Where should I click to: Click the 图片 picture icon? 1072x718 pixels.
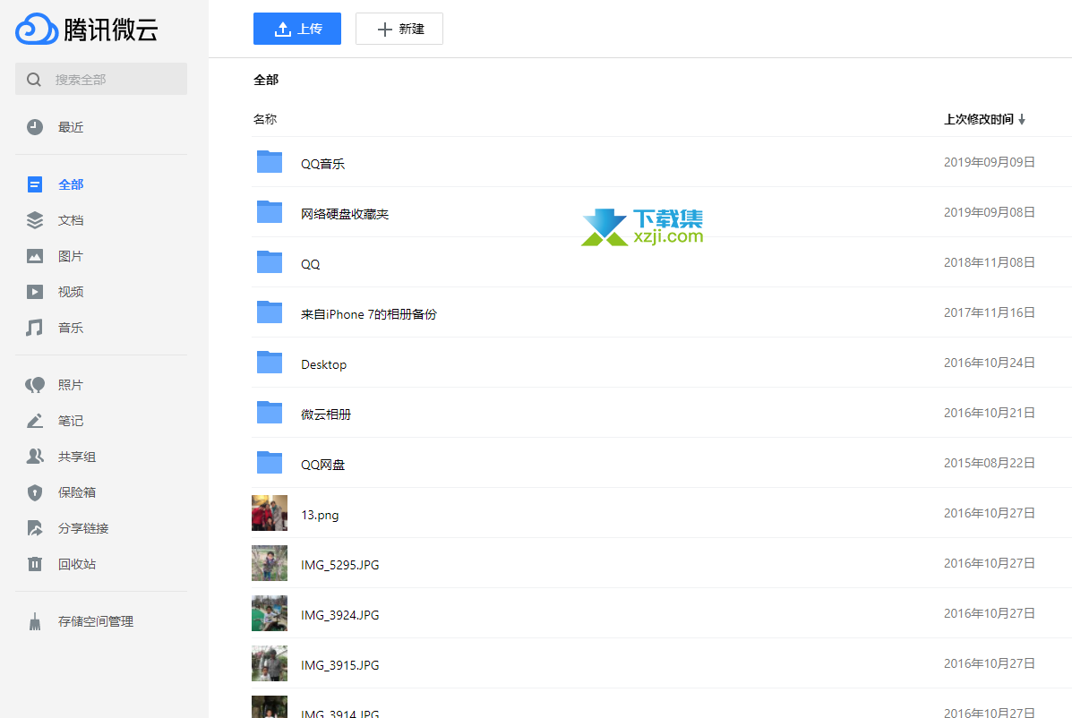pos(35,256)
